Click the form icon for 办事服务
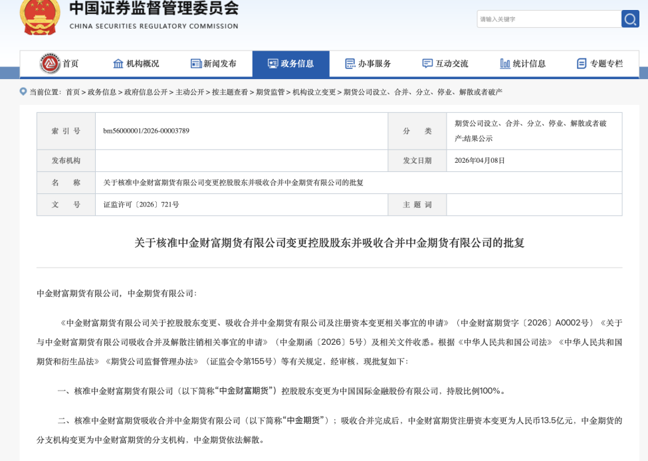Viewport: 648px width, 461px height. pos(350,64)
